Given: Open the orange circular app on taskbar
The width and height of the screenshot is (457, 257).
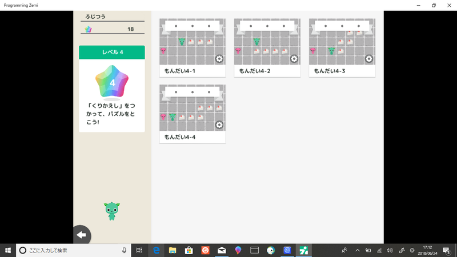Looking at the screenshot, I should 205,250.
